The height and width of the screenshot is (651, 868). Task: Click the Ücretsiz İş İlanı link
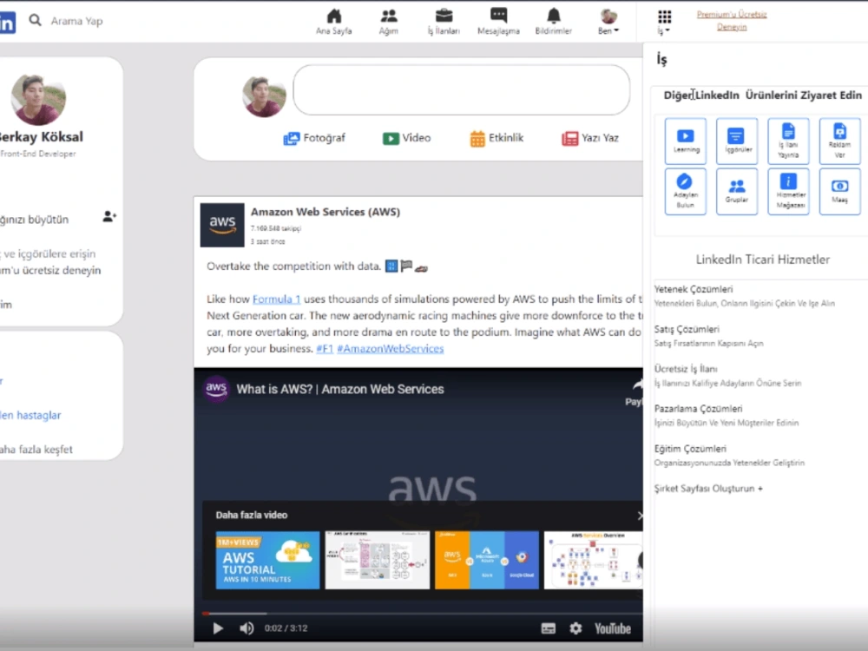click(x=686, y=369)
